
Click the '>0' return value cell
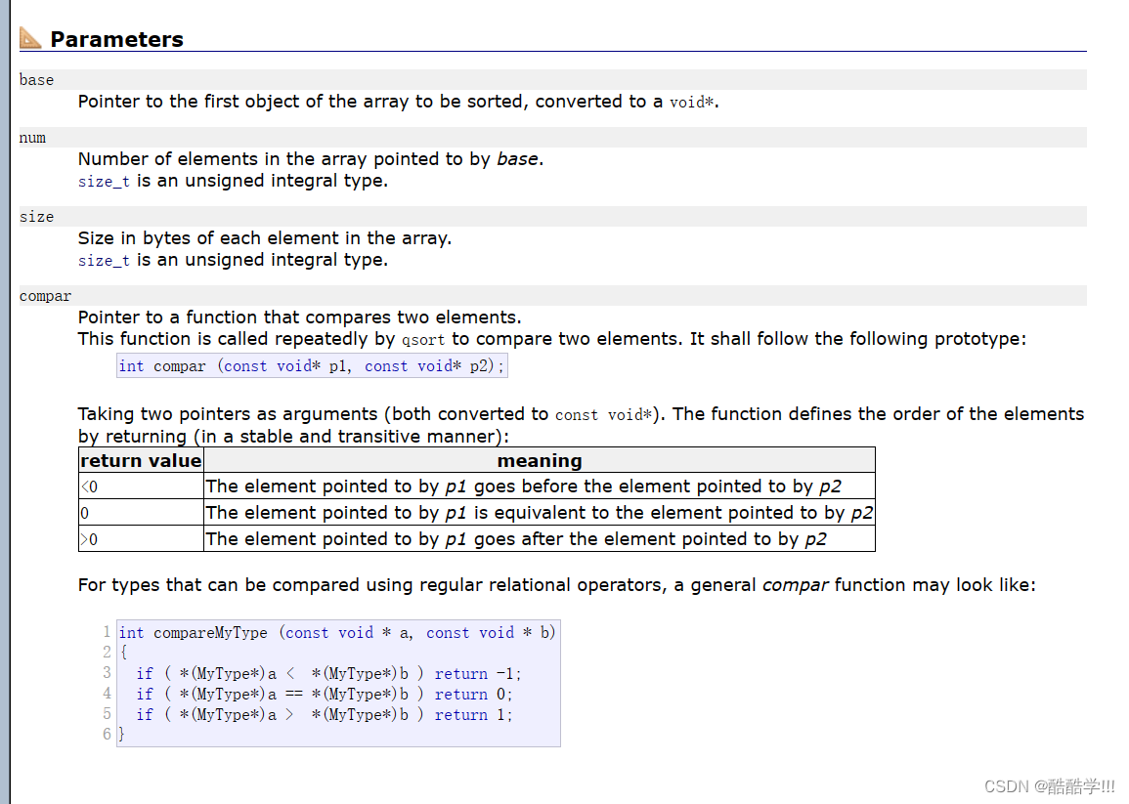tap(141, 539)
